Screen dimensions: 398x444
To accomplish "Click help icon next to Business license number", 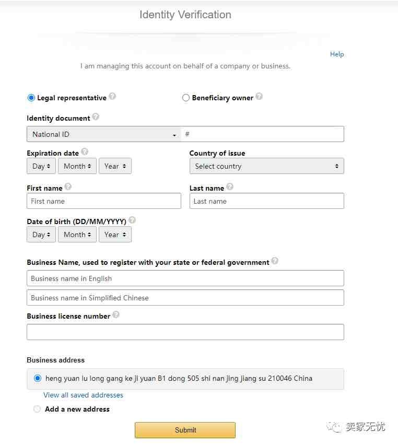I will coord(116,314).
